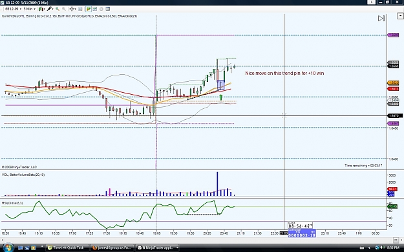
Task: Click the scroll-to-latest-bar arrow on chart
Action: [x=381, y=19]
